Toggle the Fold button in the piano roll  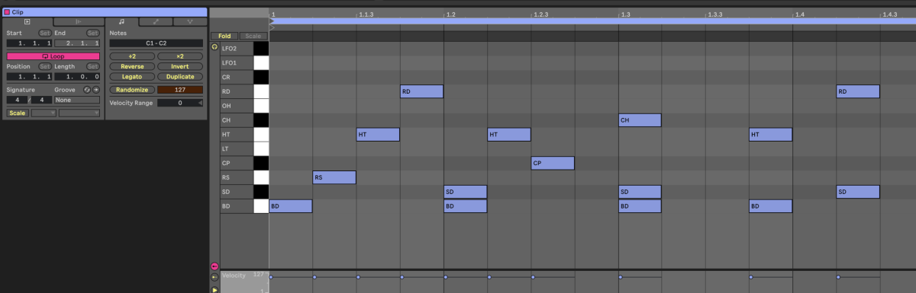[224, 36]
